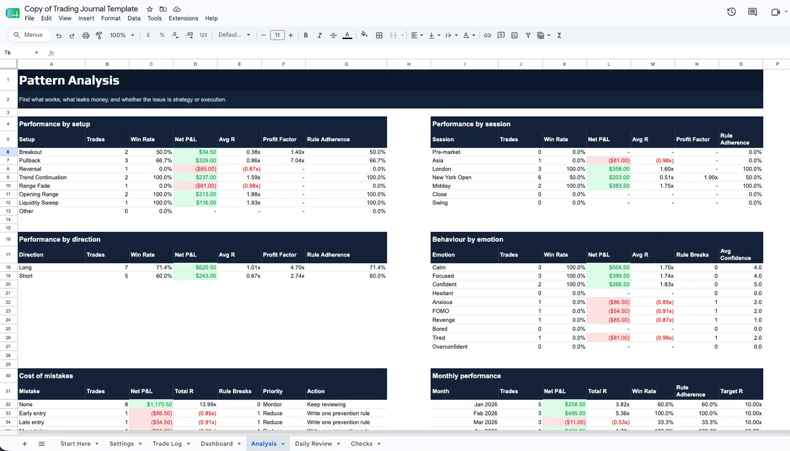The height and width of the screenshot is (451, 790).
Task: Undo the last action
Action: 59,35
